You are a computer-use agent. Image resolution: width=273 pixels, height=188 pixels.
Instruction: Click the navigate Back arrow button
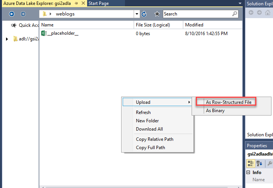(x=12, y=14)
